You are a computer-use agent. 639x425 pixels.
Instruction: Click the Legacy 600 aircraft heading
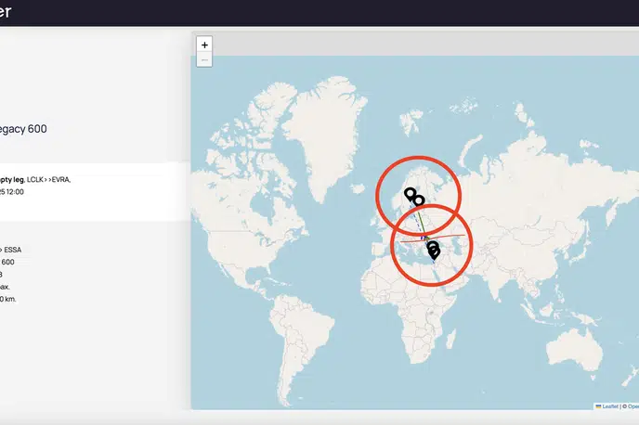coord(23,129)
